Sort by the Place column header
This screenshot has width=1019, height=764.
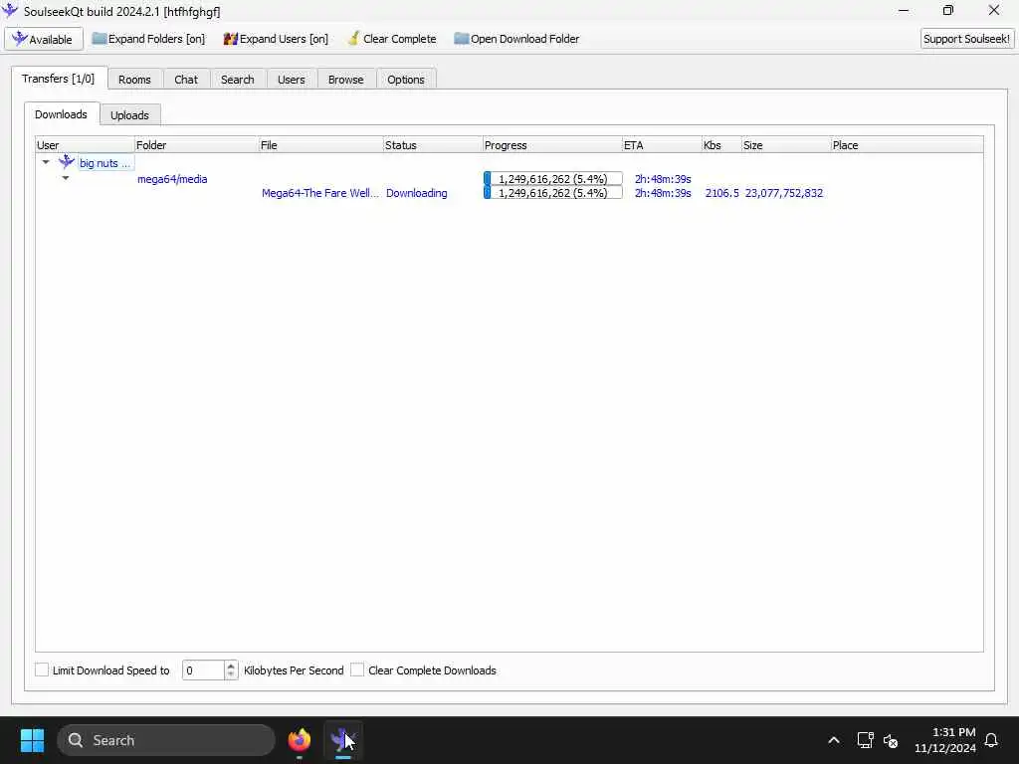click(908, 145)
